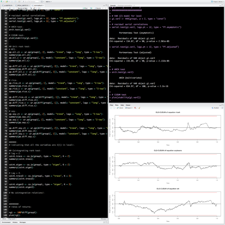Maximize the Plots pane
This screenshot has width=225, height=225.
point(222,105)
